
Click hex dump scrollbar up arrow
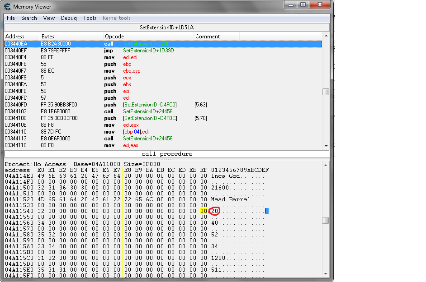(326, 164)
